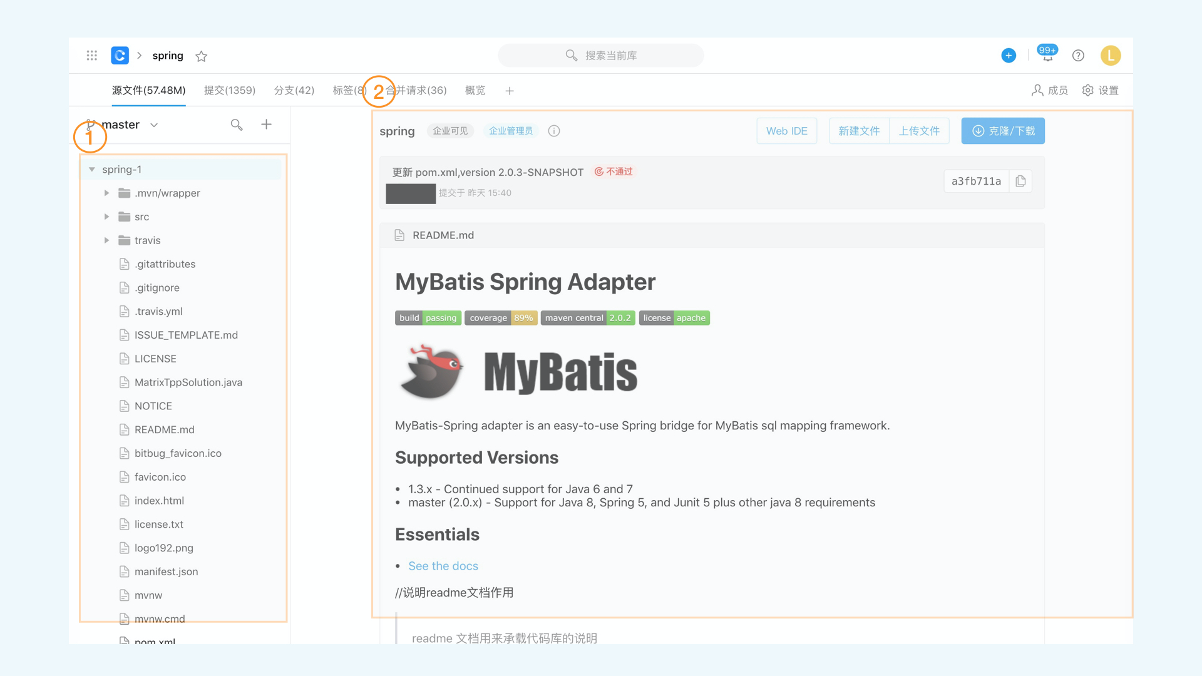1202x676 pixels.
Task: Click commit message 更新 pom.xml,version 2.0.3-SNAPSHOT
Action: 488,172
